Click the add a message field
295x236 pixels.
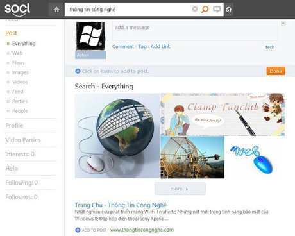tap(195, 31)
